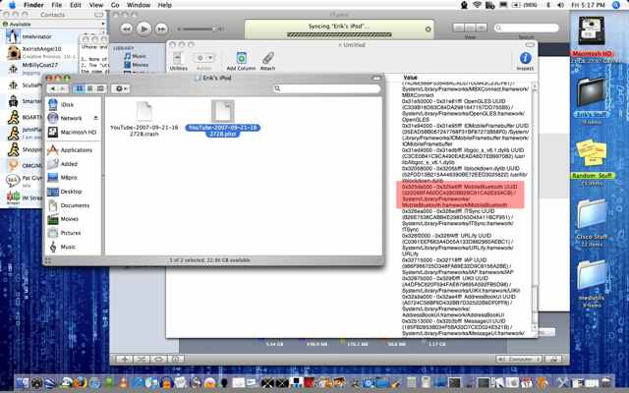Open the VLC cone icon in the Dock
629x393 pixels.
pyautogui.click(x=124, y=382)
